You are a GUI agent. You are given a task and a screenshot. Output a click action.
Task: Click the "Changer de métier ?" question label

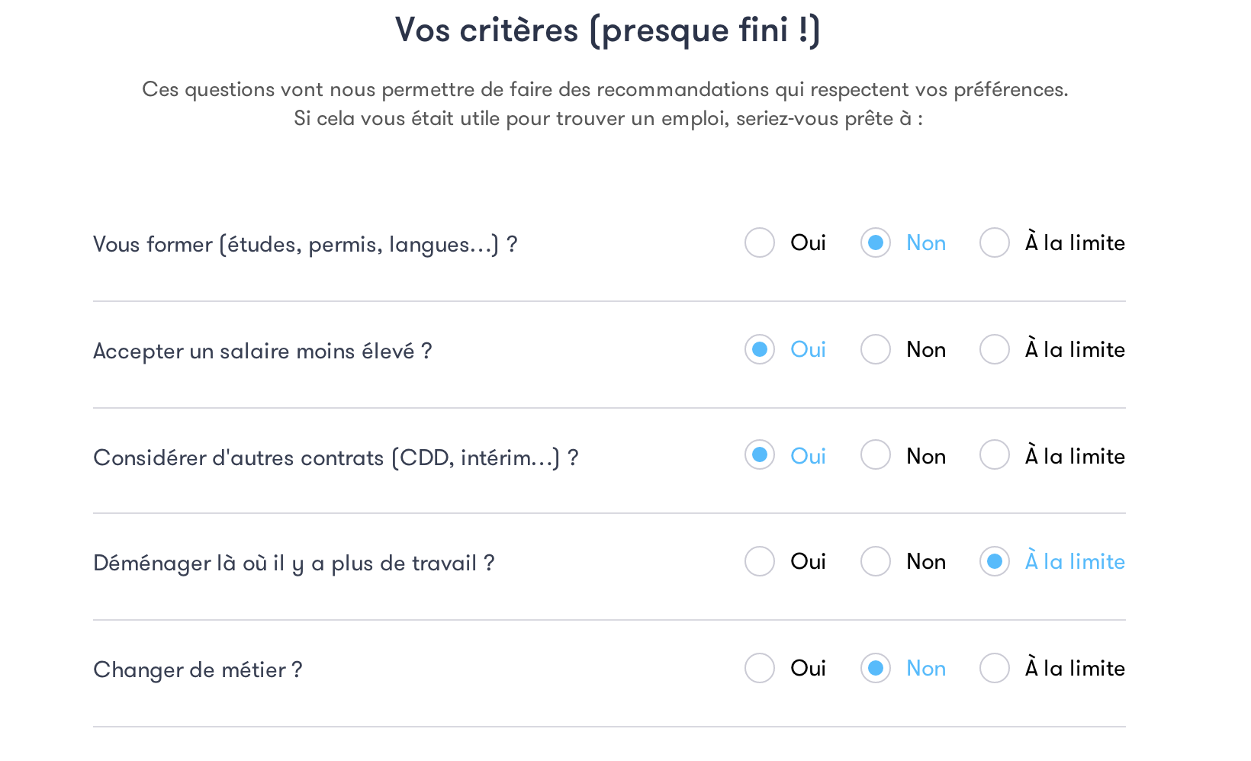coord(198,670)
